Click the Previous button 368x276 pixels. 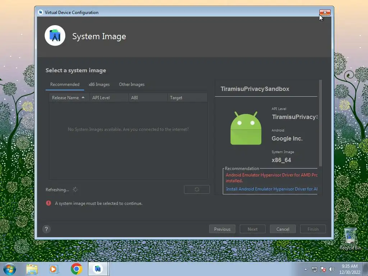tap(222, 229)
